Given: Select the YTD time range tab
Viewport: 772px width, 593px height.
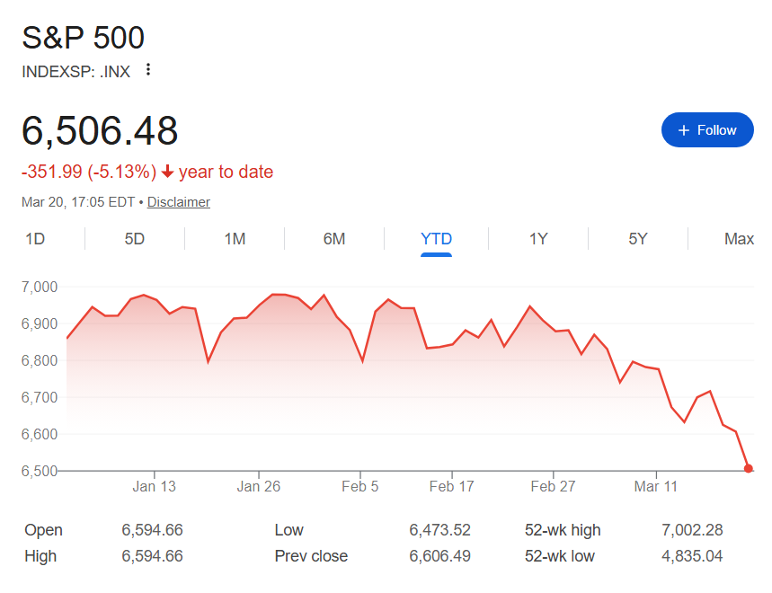Looking at the screenshot, I should pyautogui.click(x=436, y=239).
